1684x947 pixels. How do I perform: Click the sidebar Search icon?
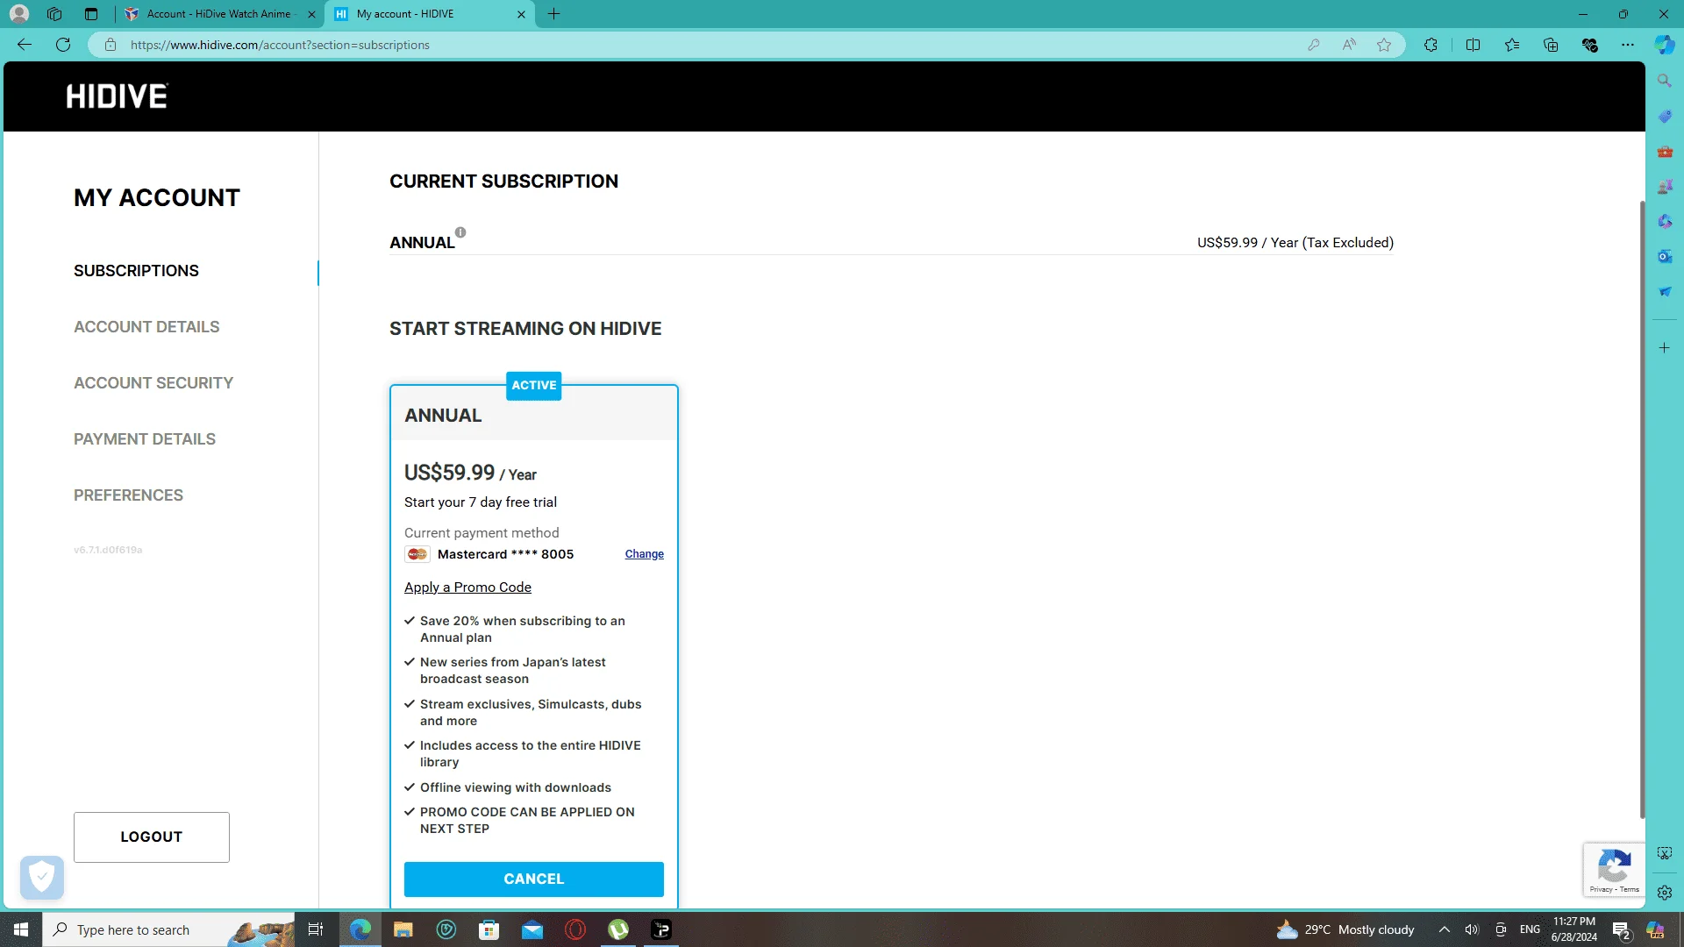[1665, 81]
